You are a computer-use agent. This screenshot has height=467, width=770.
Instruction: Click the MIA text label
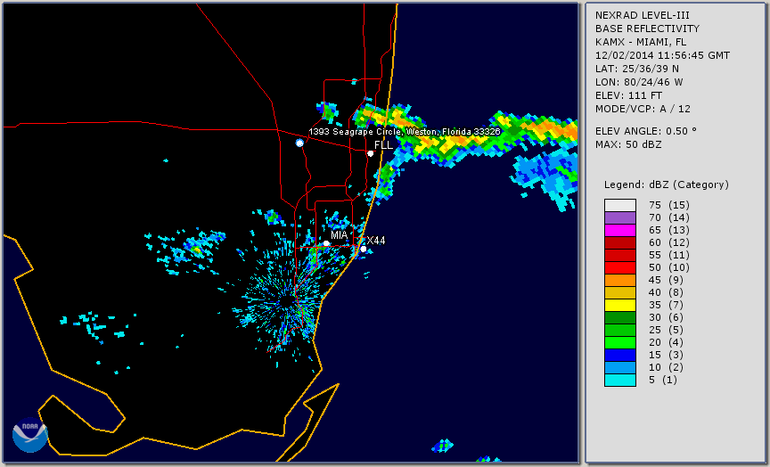coord(340,235)
